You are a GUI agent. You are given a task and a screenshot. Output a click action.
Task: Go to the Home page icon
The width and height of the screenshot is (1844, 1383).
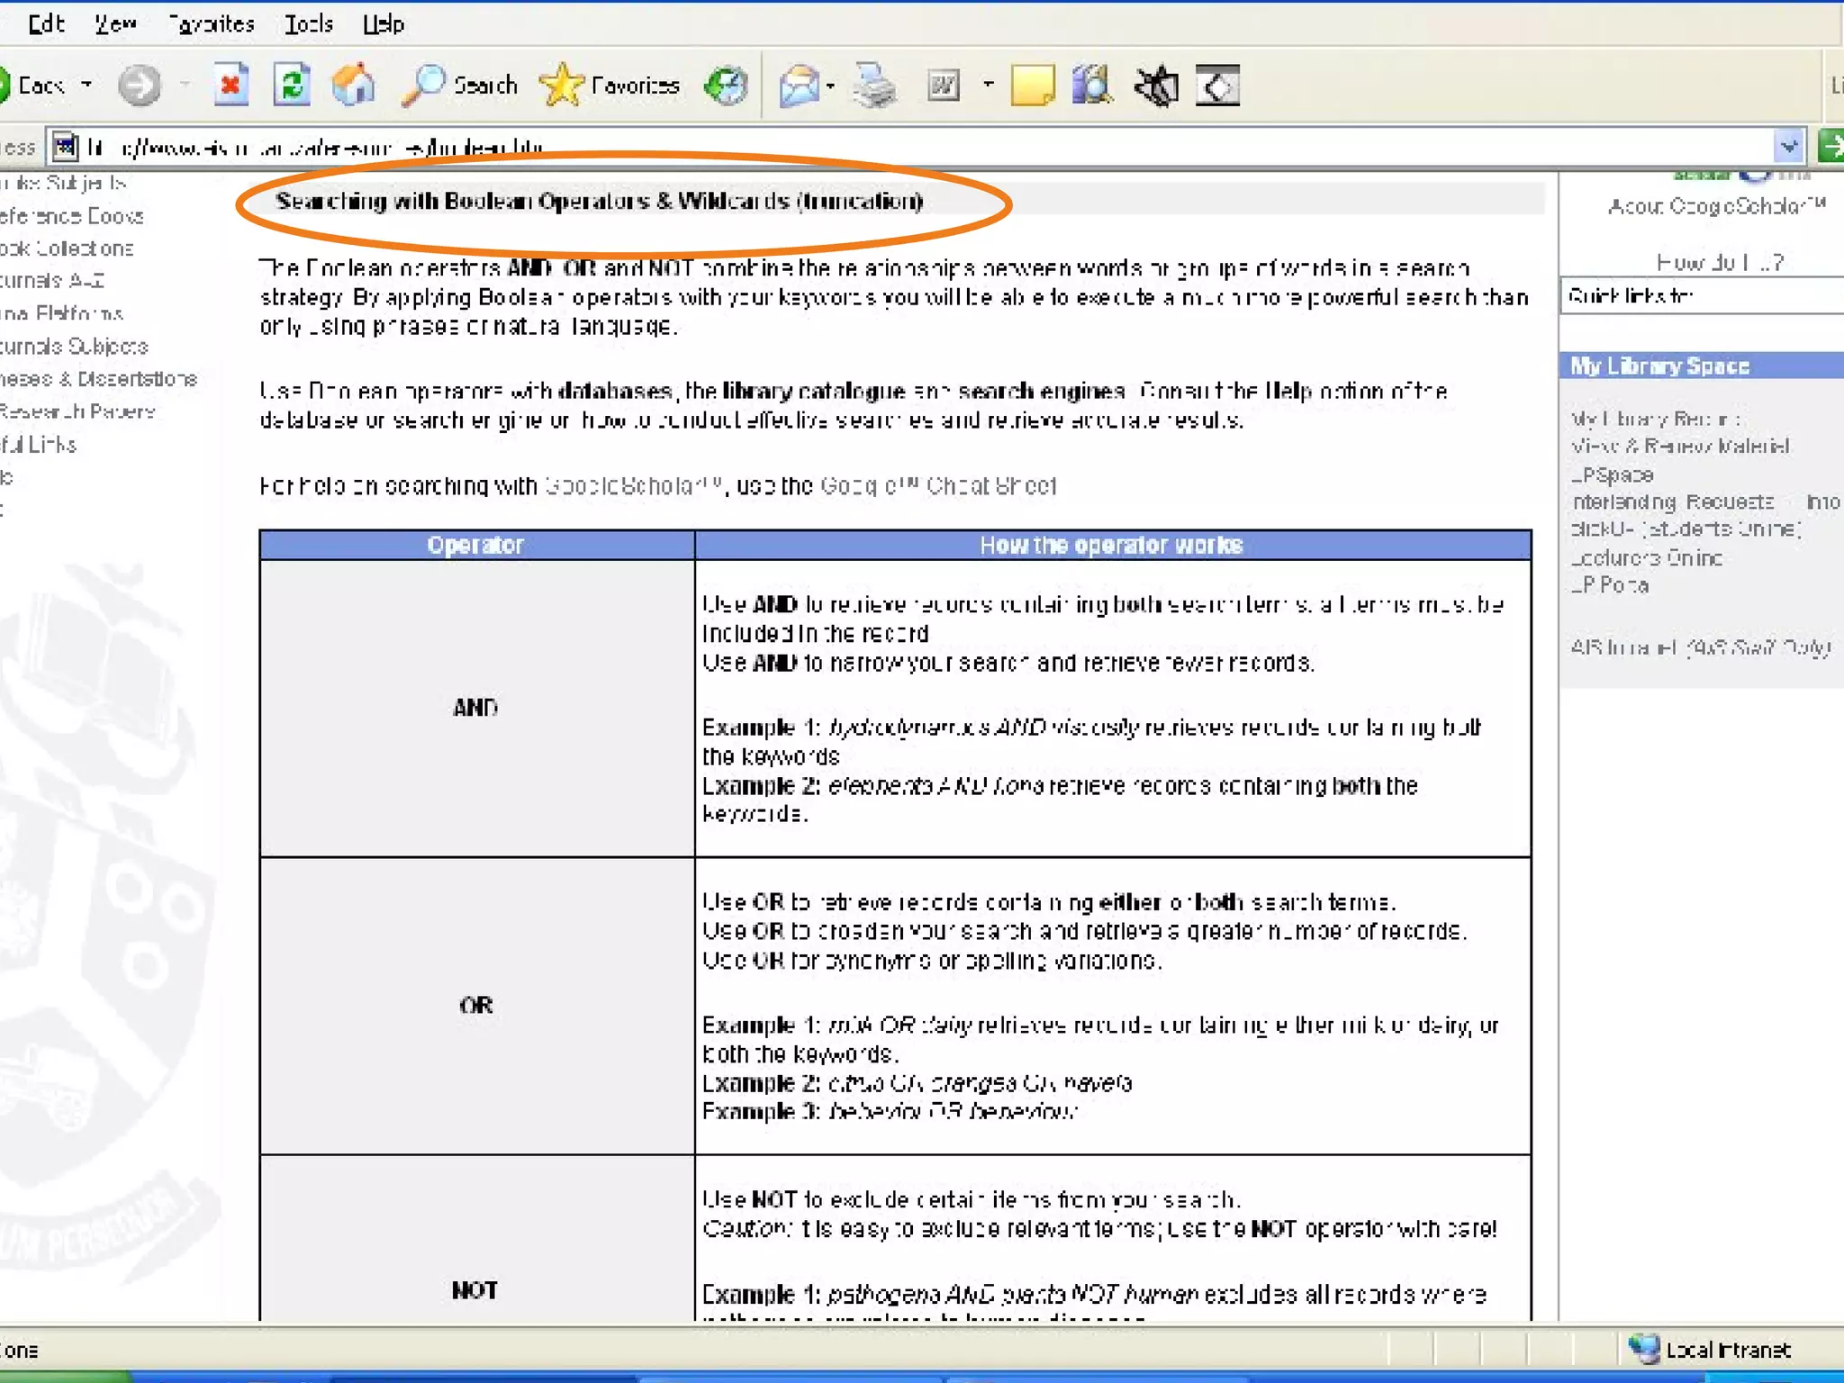pos(353,86)
